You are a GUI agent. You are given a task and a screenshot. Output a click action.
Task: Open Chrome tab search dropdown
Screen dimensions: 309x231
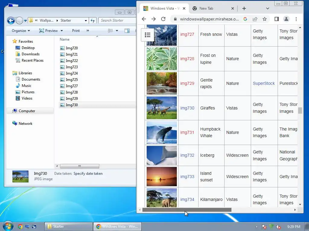[267, 8]
